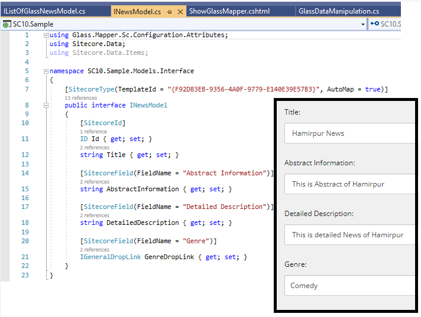Click the SC10.Sample project icon

(7, 24)
